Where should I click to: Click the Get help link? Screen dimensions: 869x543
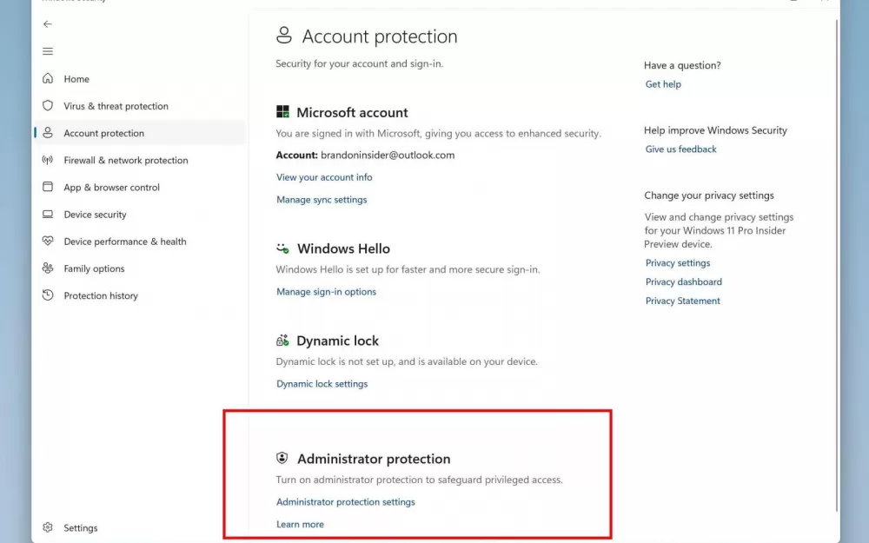[663, 84]
